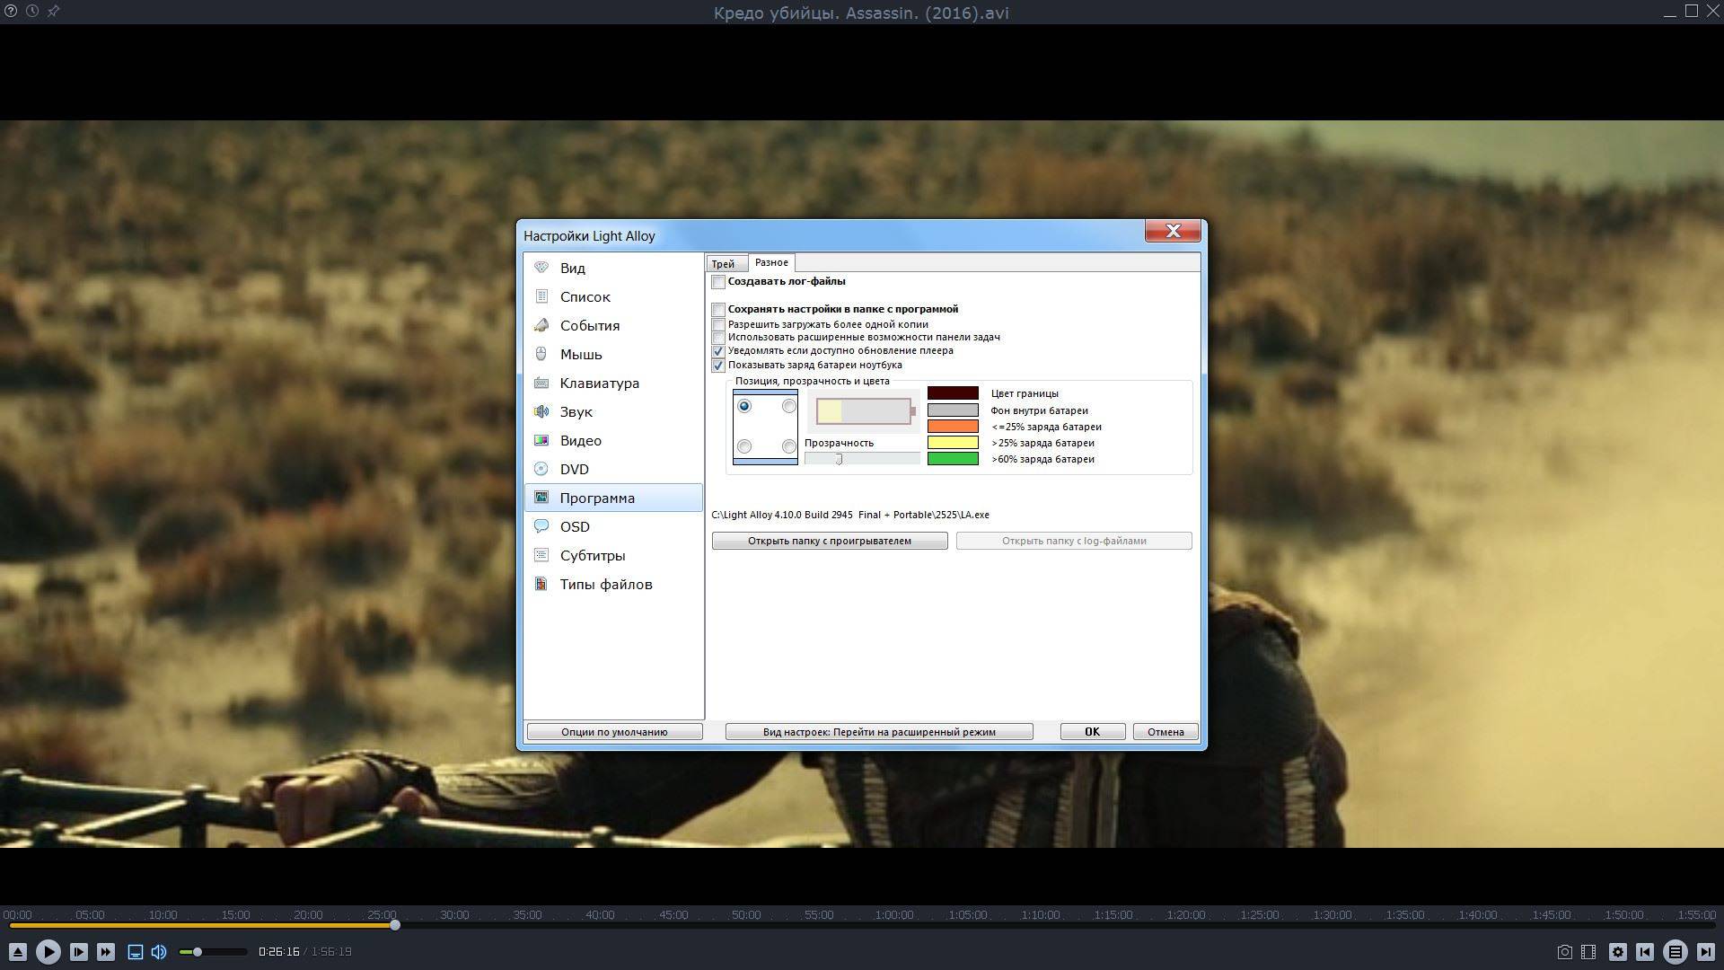Click the battery preview image
This screenshot has width=1724, height=970.
click(866, 411)
